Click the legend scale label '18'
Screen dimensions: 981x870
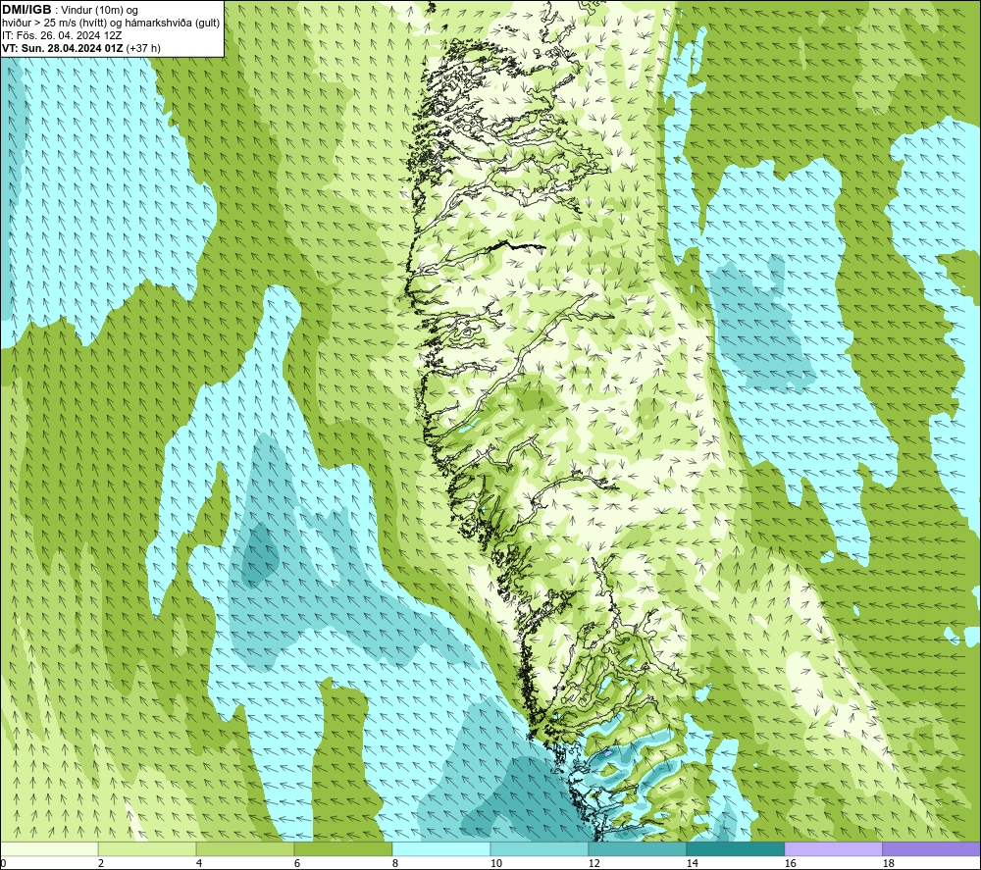click(888, 863)
